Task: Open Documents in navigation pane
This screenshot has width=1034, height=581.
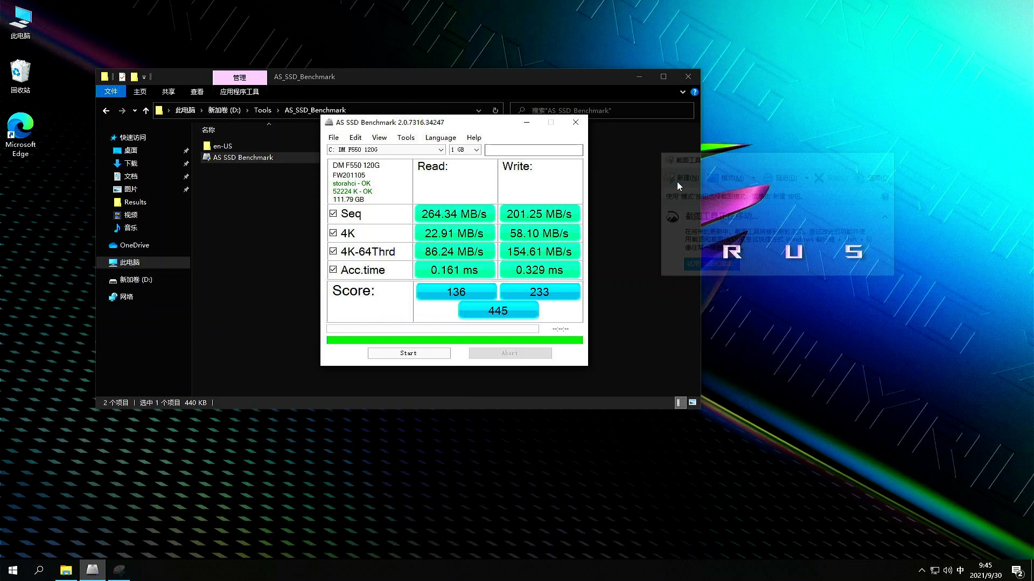Action: (x=130, y=176)
